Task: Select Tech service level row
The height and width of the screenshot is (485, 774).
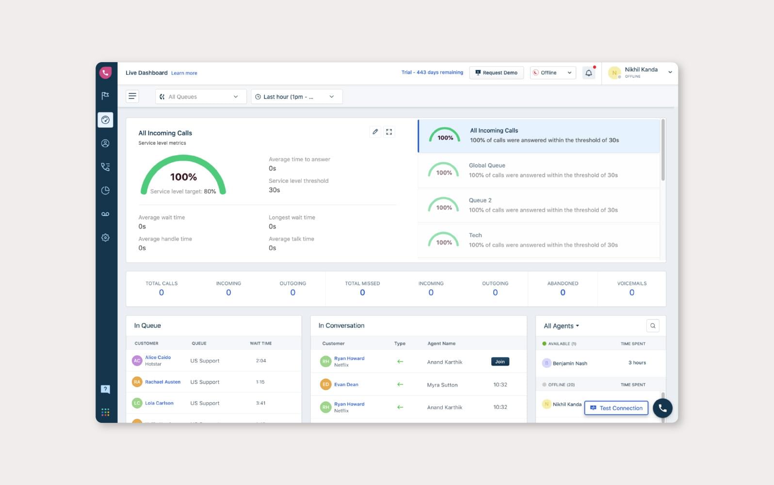Action: (x=539, y=241)
